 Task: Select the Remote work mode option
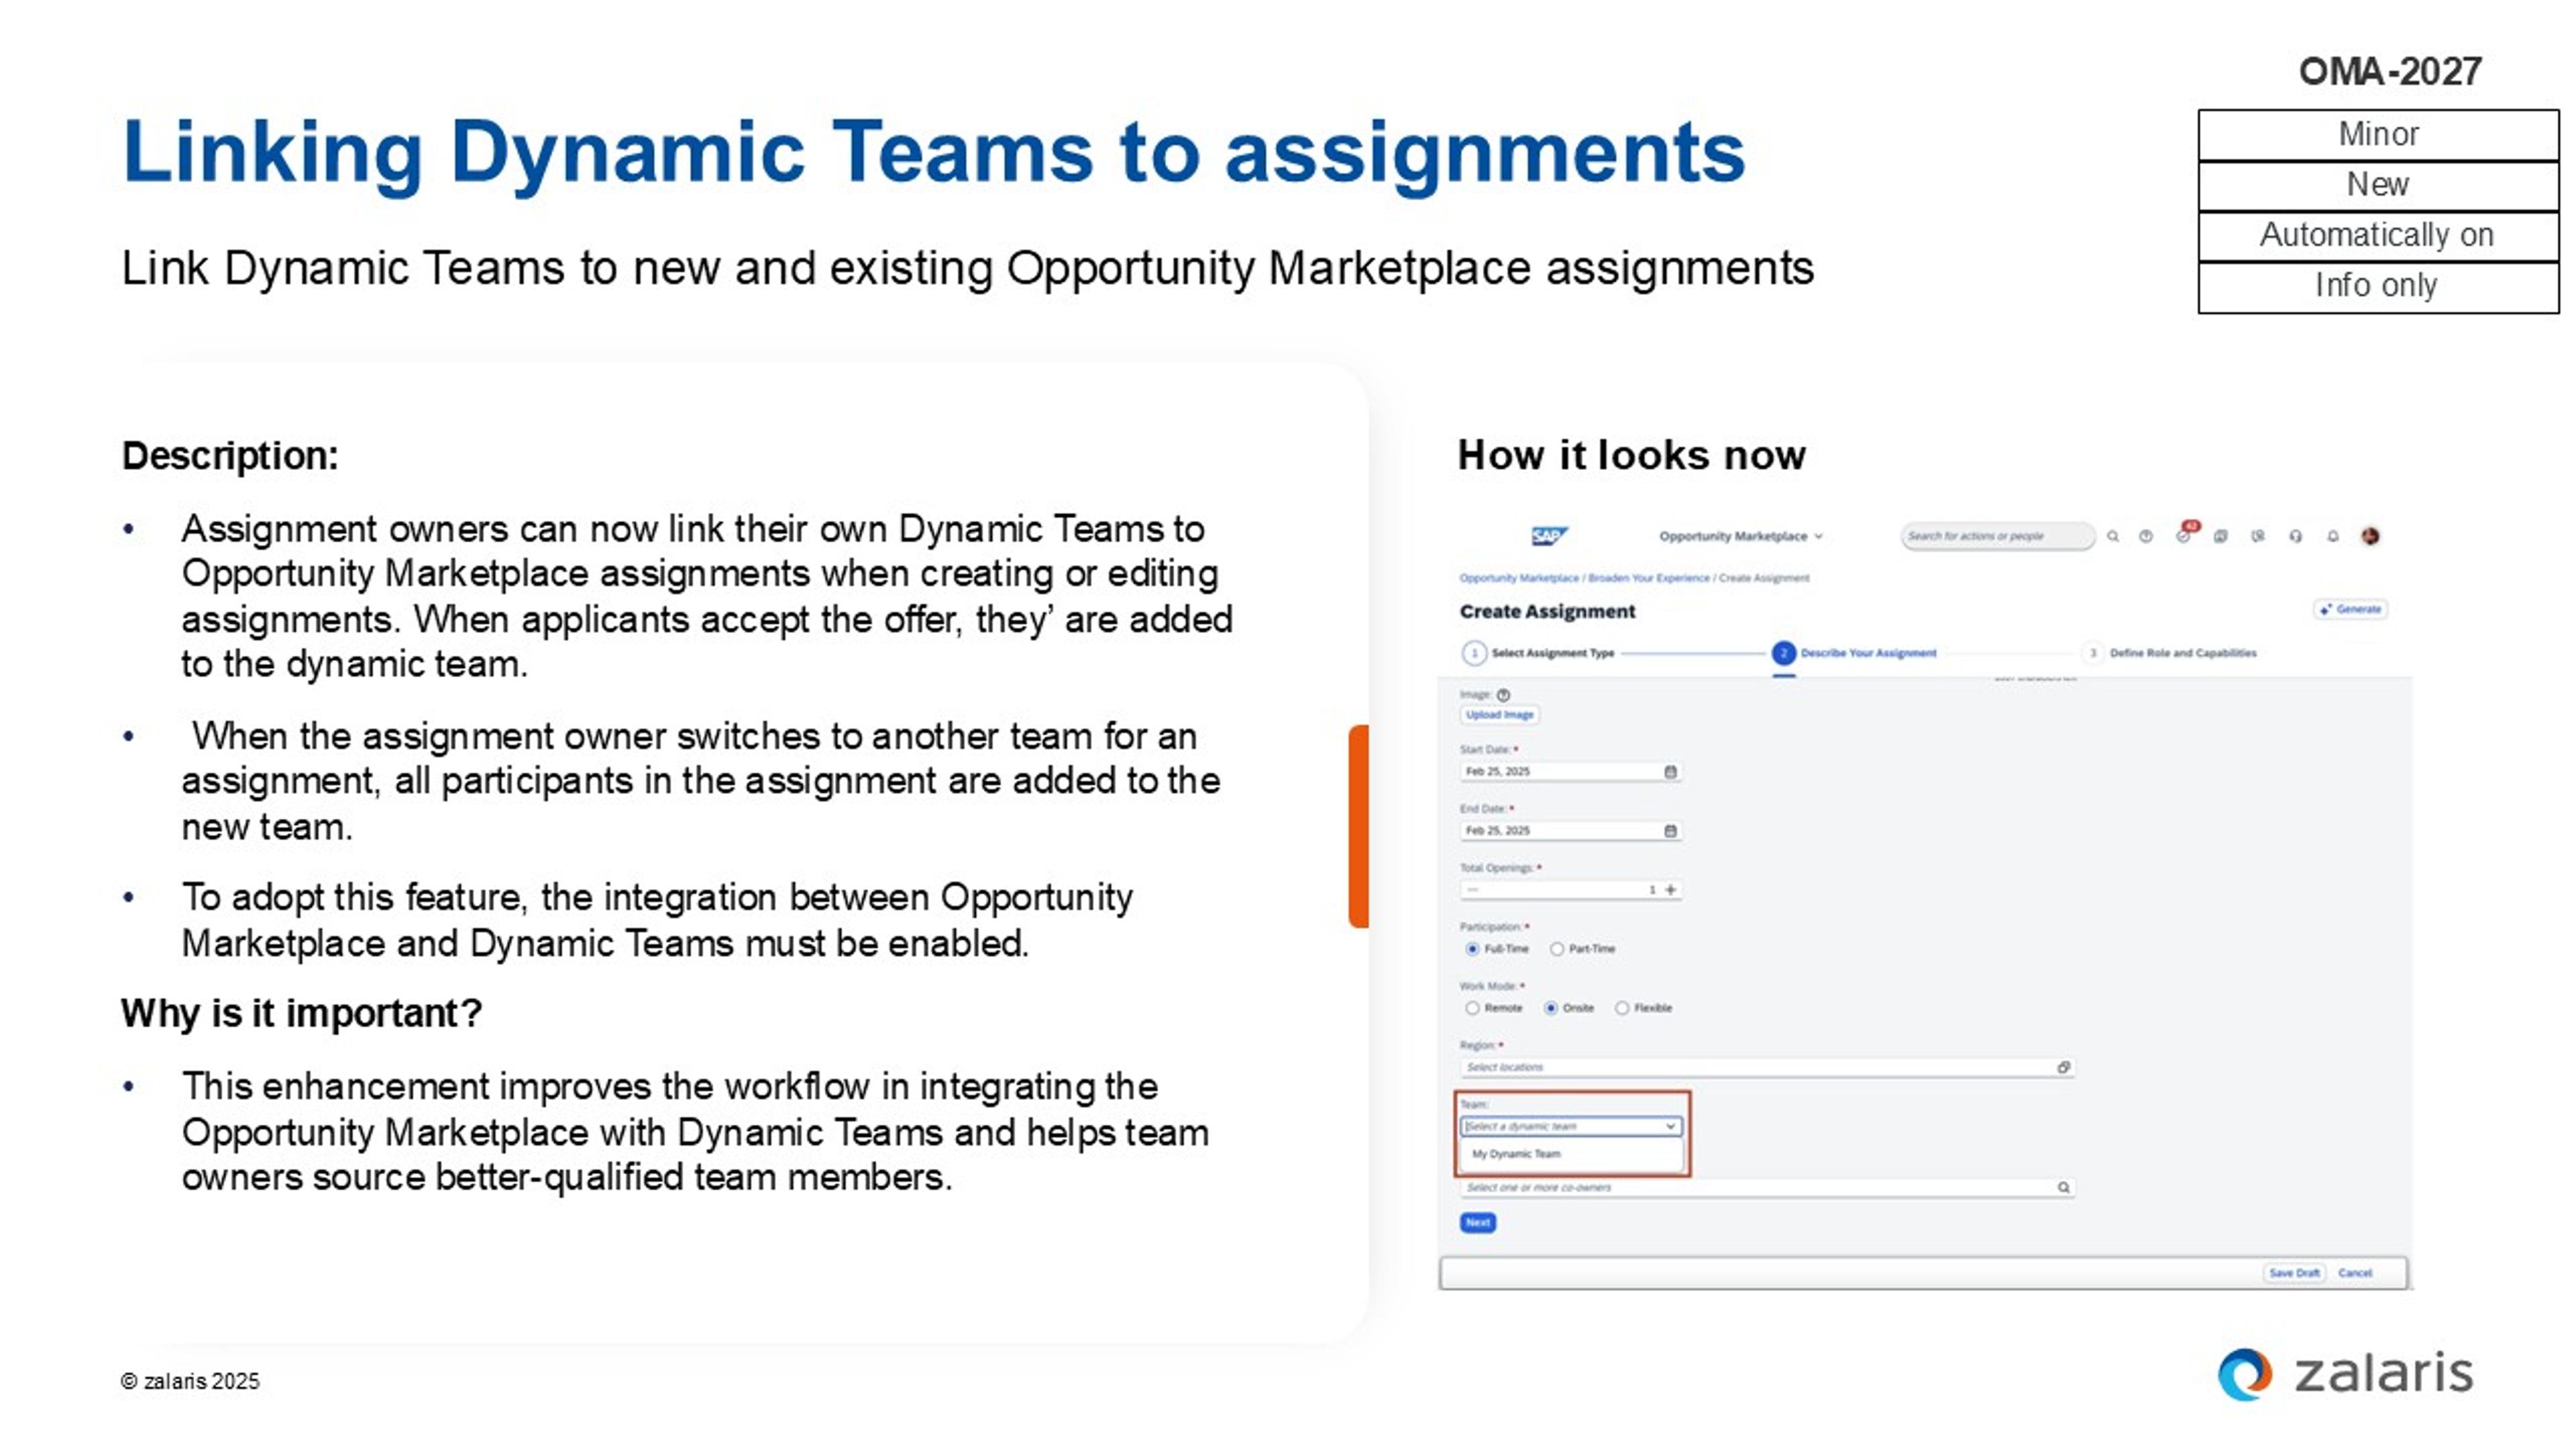point(1472,1008)
